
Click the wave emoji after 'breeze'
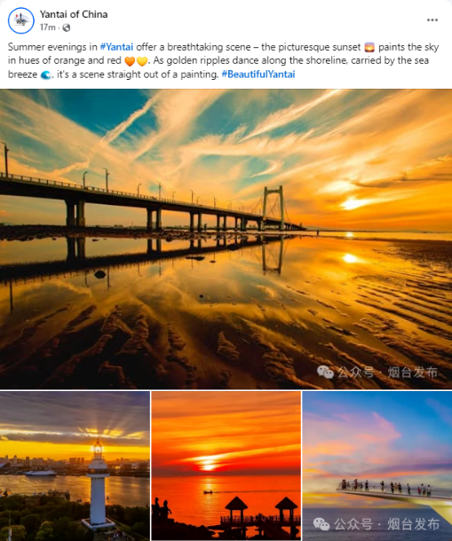tap(45, 74)
